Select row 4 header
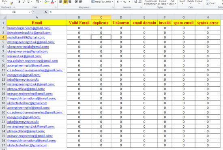This screenshot has height=150, width=223. coord(3,37)
